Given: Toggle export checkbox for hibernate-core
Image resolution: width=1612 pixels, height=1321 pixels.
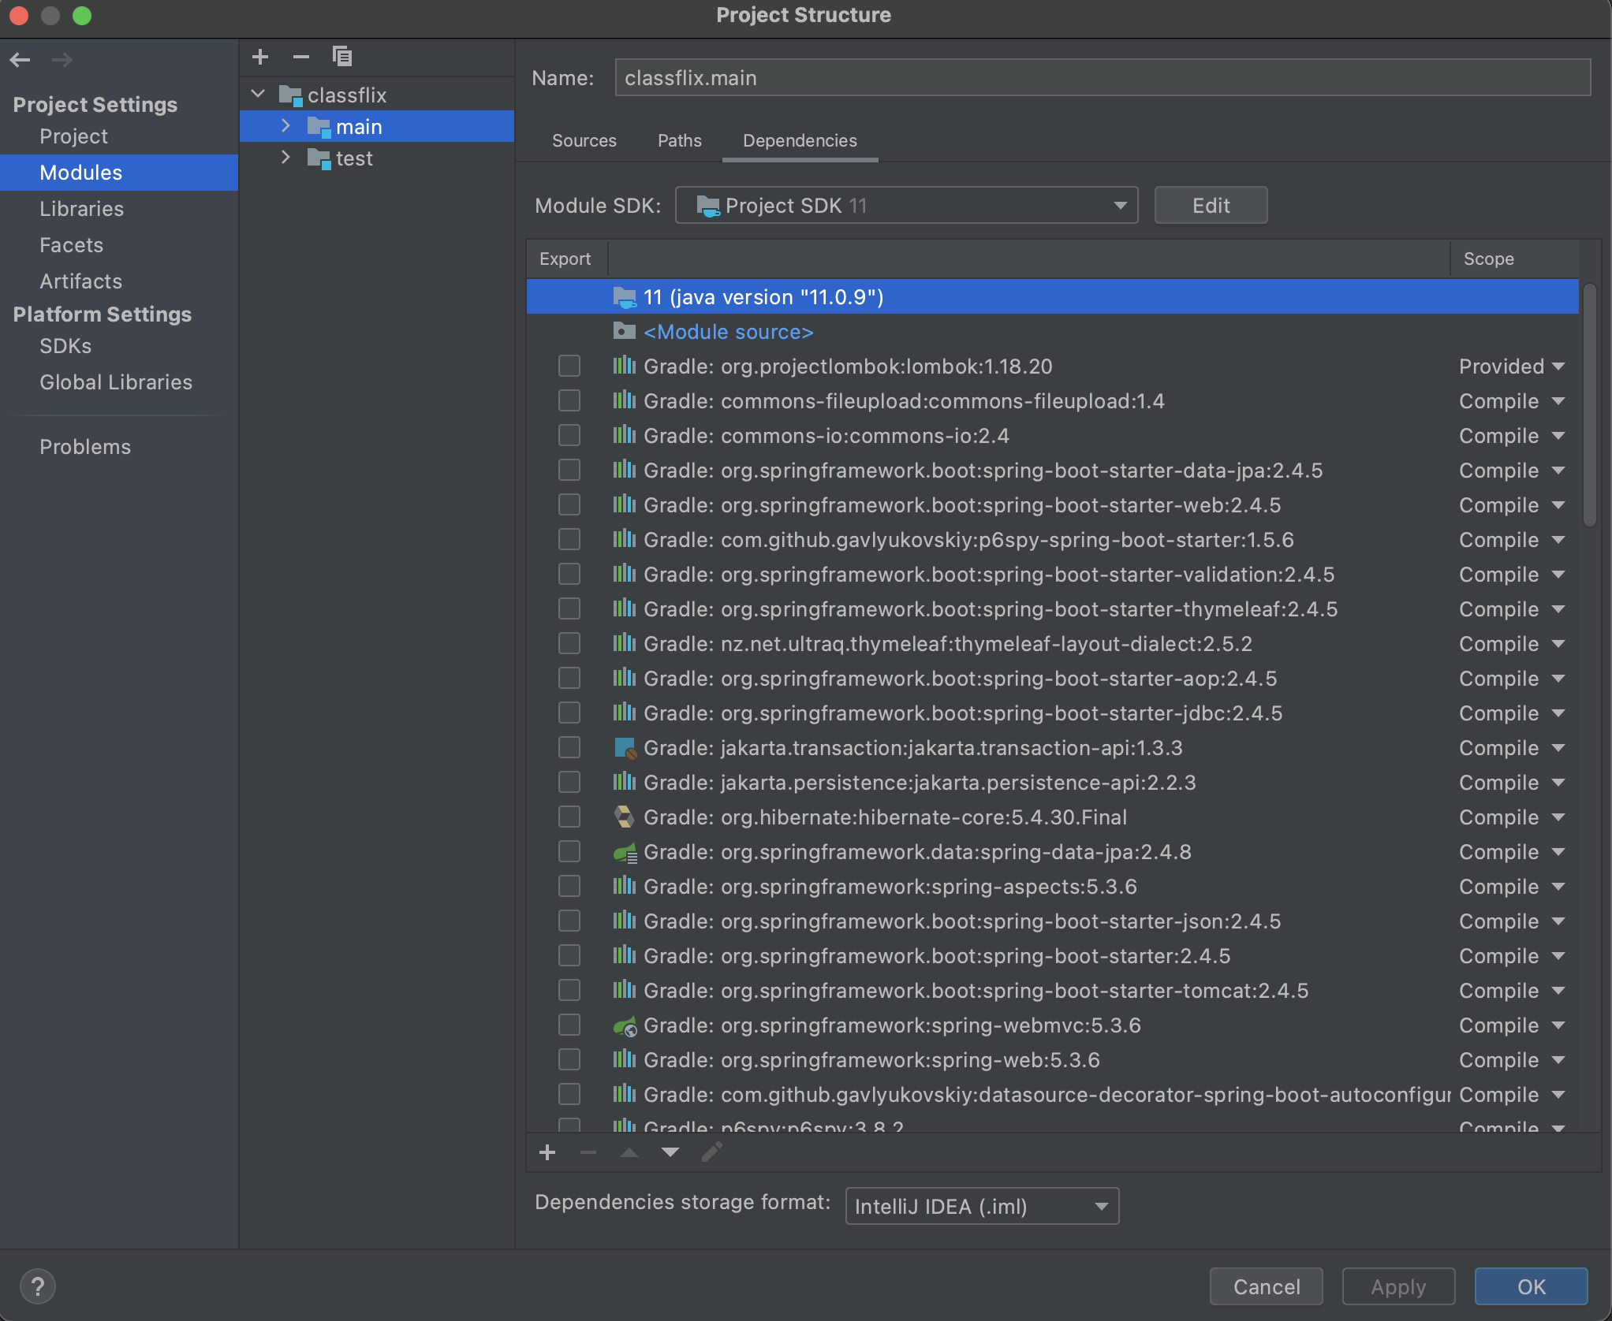Looking at the screenshot, I should point(569,817).
